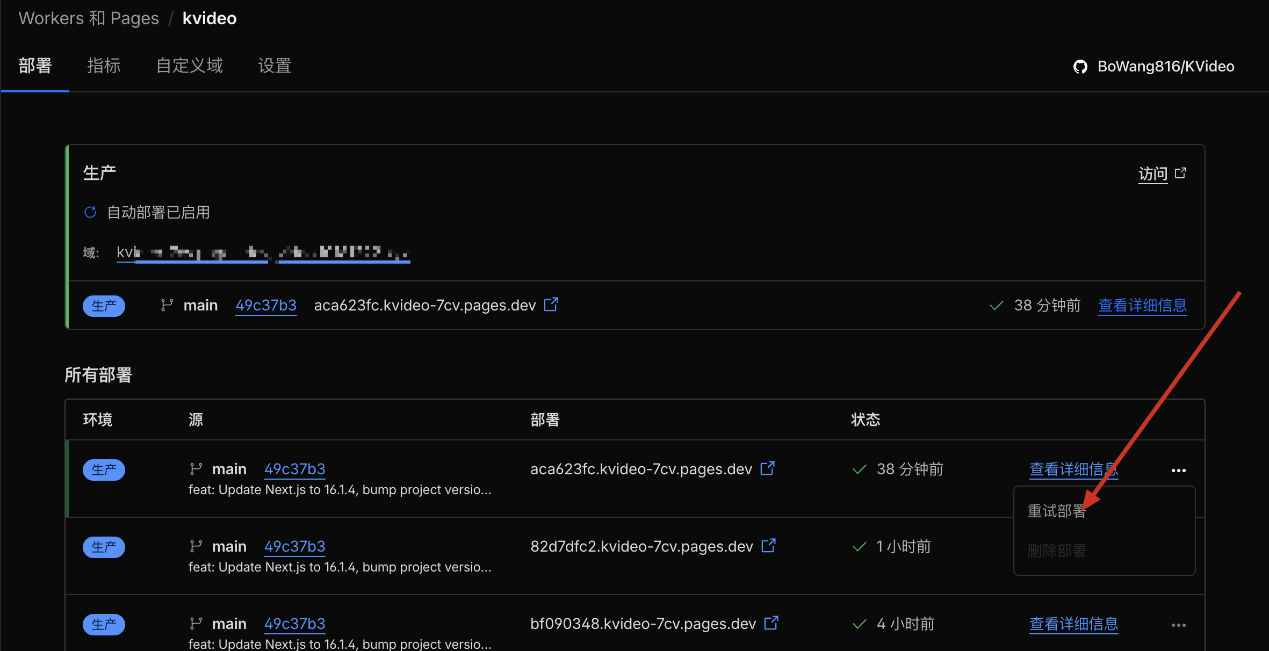Open three-dot menu for 38 分钟前 deployment
The image size is (1269, 651).
coord(1178,471)
